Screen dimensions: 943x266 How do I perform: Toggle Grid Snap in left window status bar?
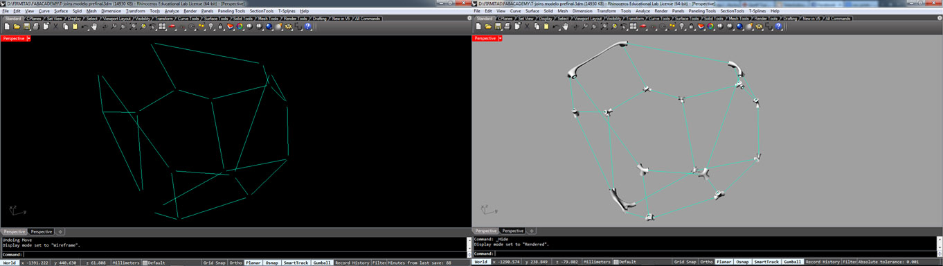pyautogui.click(x=213, y=263)
